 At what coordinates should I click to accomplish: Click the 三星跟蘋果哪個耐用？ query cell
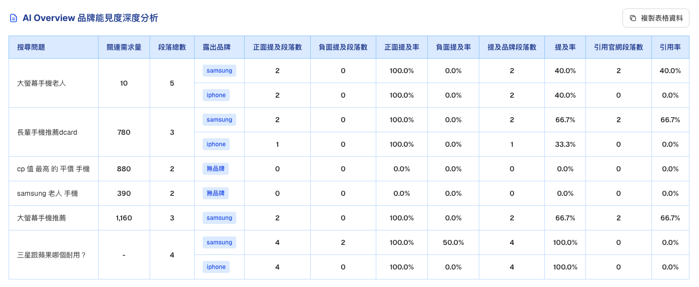54,255
